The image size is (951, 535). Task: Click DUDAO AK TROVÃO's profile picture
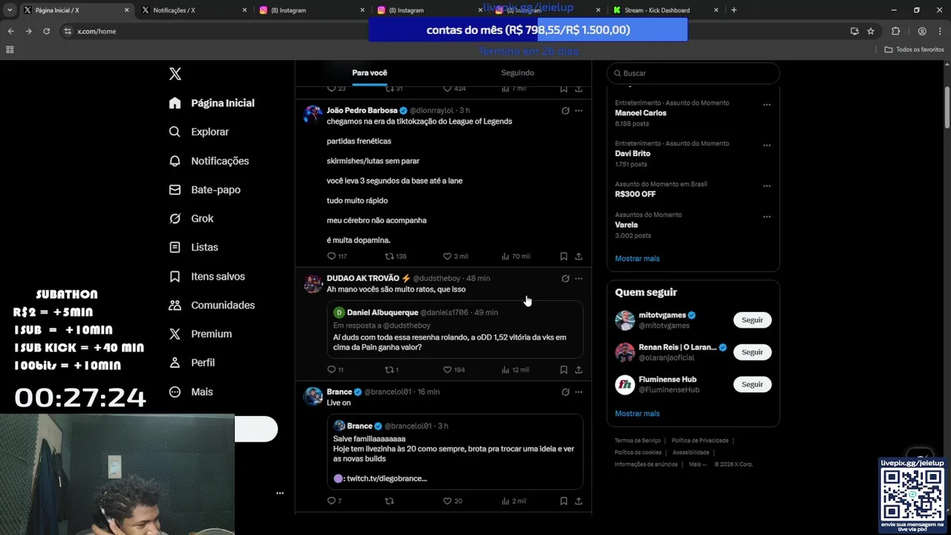point(314,284)
